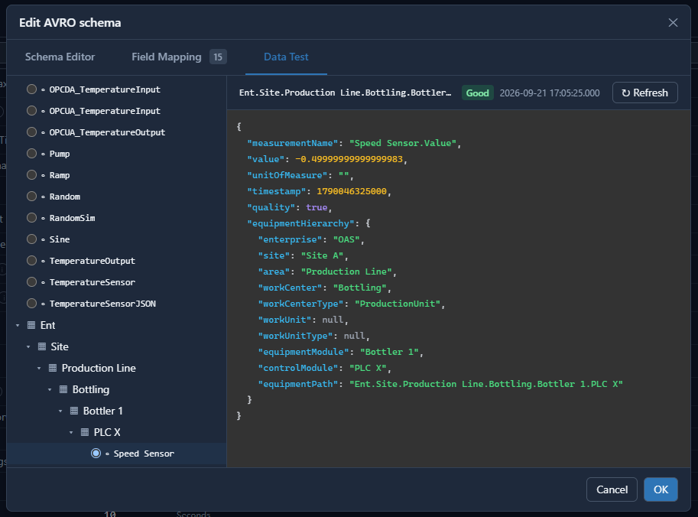Viewport: 698px width, 517px height.
Task: Click the 2026-09-21 17:05:25.000 timestamp
Action: pyautogui.click(x=550, y=93)
